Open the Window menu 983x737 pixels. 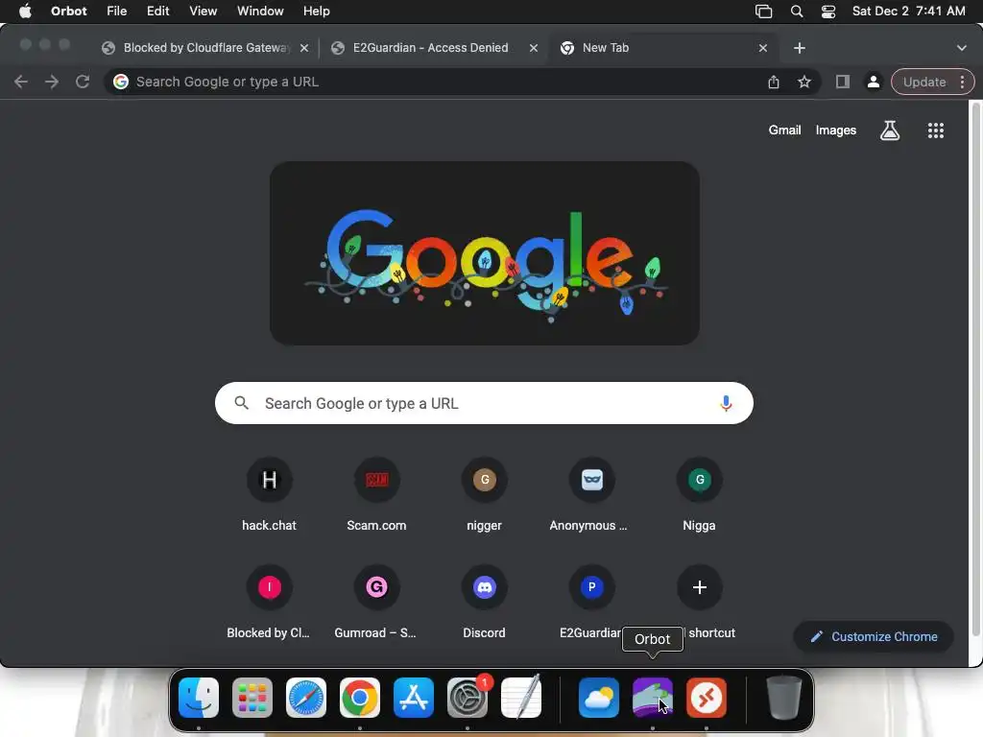(x=260, y=12)
